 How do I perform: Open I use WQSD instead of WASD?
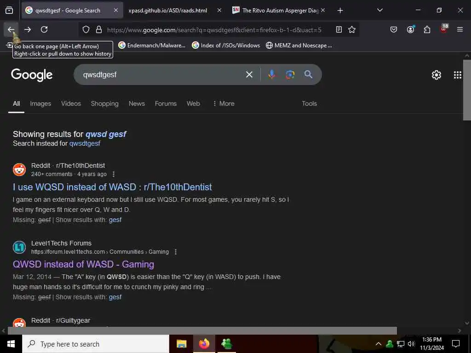[112, 187]
